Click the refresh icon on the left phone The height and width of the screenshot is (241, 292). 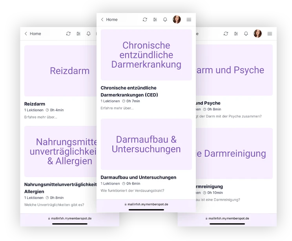point(68,34)
